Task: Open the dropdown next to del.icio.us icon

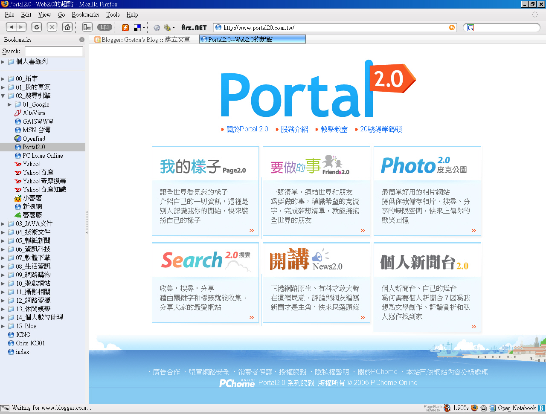Action: (x=144, y=28)
